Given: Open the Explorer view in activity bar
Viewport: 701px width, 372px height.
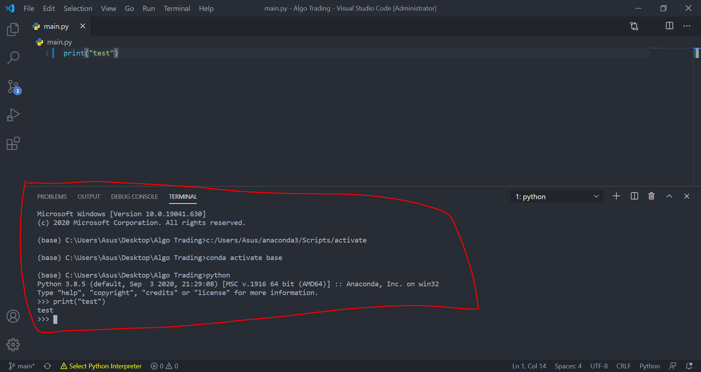Looking at the screenshot, I should click(x=13, y=29).
